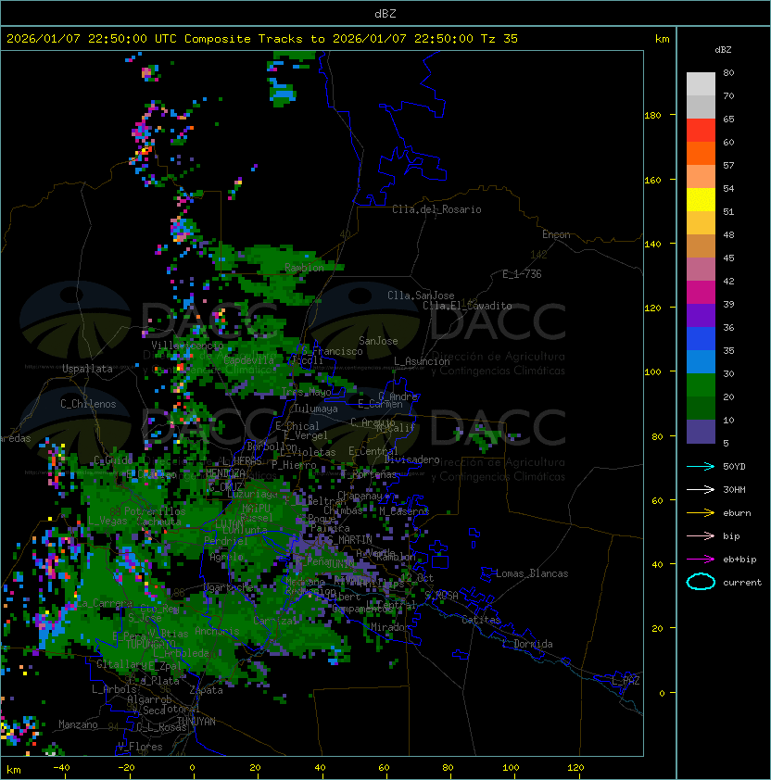Click the pink bip arrow icon
The height and width of the screenshot is (780, 771).
(x=701, y=535)
